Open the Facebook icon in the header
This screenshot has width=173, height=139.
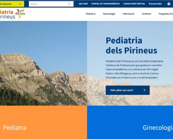(x=169, y=4)
